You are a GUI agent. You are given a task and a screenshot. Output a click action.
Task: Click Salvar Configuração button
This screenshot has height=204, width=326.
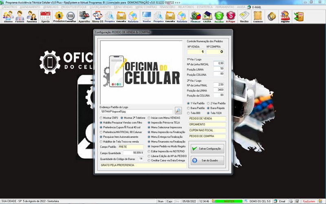tap(207, 149)
